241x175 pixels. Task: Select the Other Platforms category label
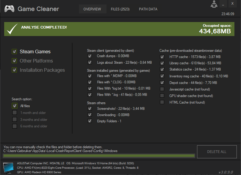tap(36, 61)
